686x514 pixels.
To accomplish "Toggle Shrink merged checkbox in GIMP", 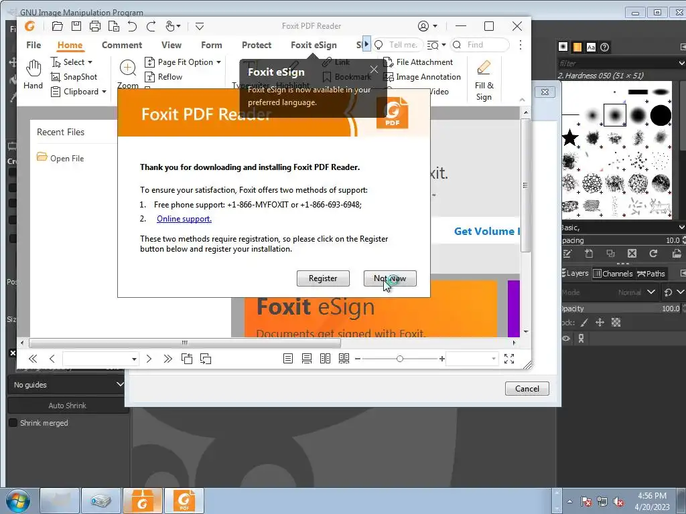I will pyautogui.click(x=13, y=423).
